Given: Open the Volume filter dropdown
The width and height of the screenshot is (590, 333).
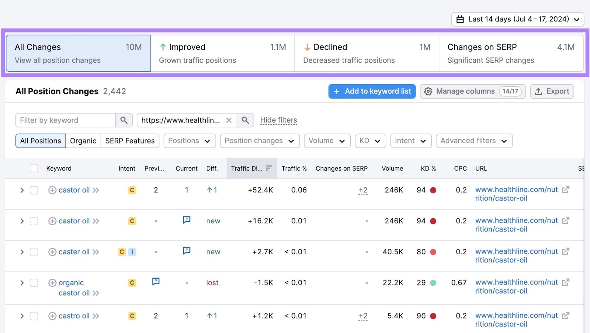Looking at the screenshot, I should pos(327,141).
